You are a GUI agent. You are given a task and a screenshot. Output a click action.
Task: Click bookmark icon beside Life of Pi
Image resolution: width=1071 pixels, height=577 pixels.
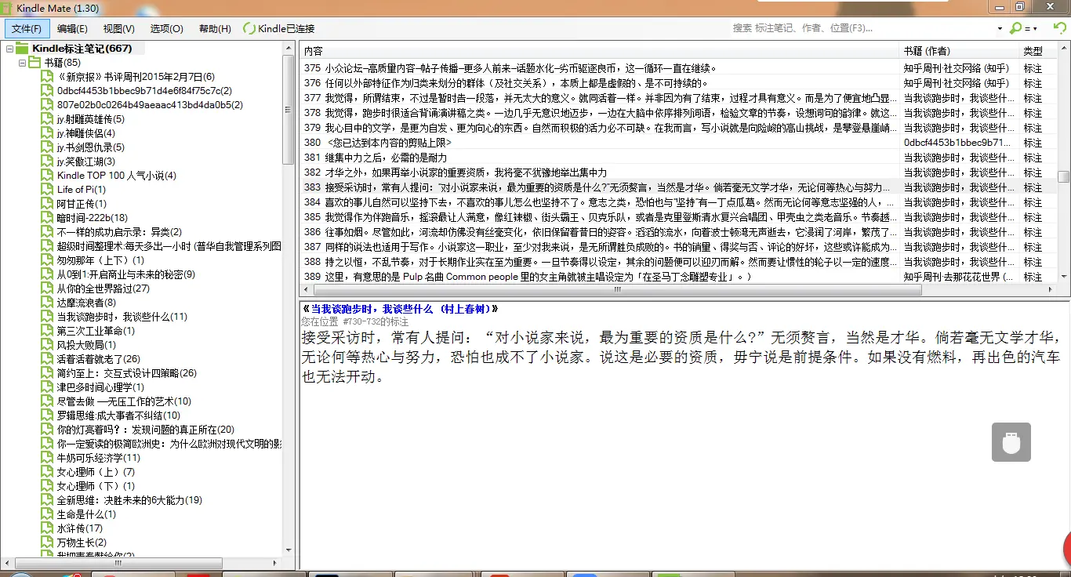[x=48, y=190]
